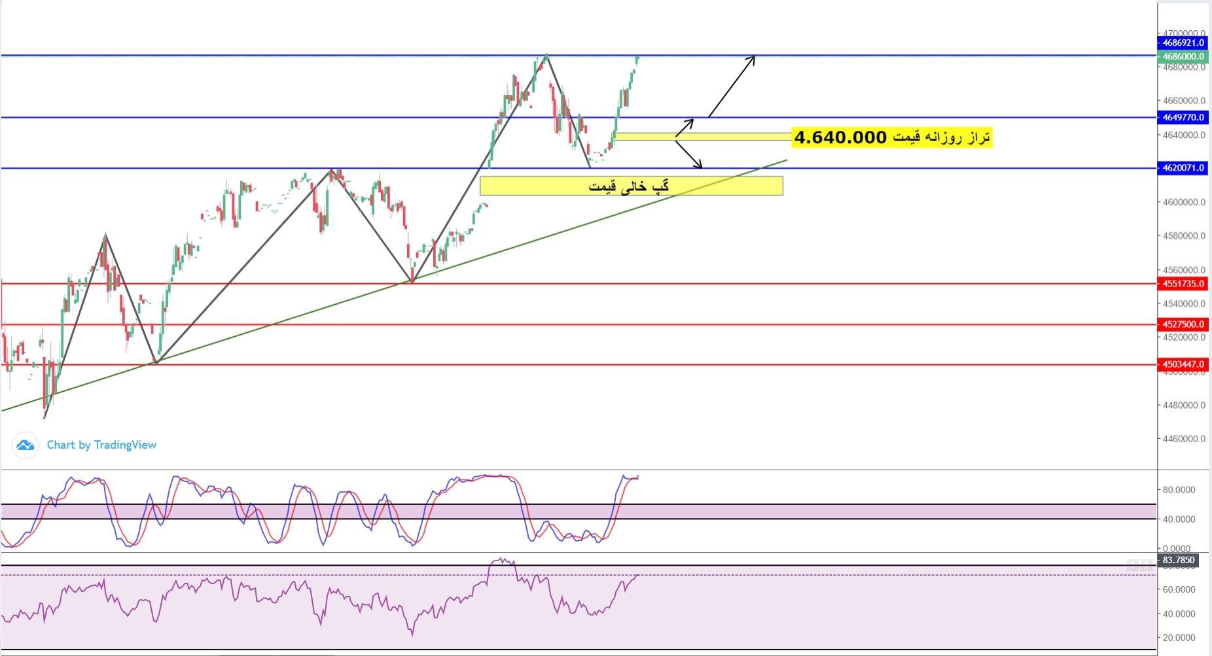
Task: Select the short downward arrow near 4620071 line
Action: (689, 156)
